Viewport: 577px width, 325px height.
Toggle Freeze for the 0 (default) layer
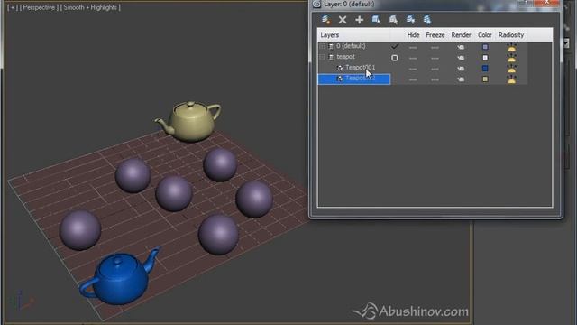click(435, 47)
